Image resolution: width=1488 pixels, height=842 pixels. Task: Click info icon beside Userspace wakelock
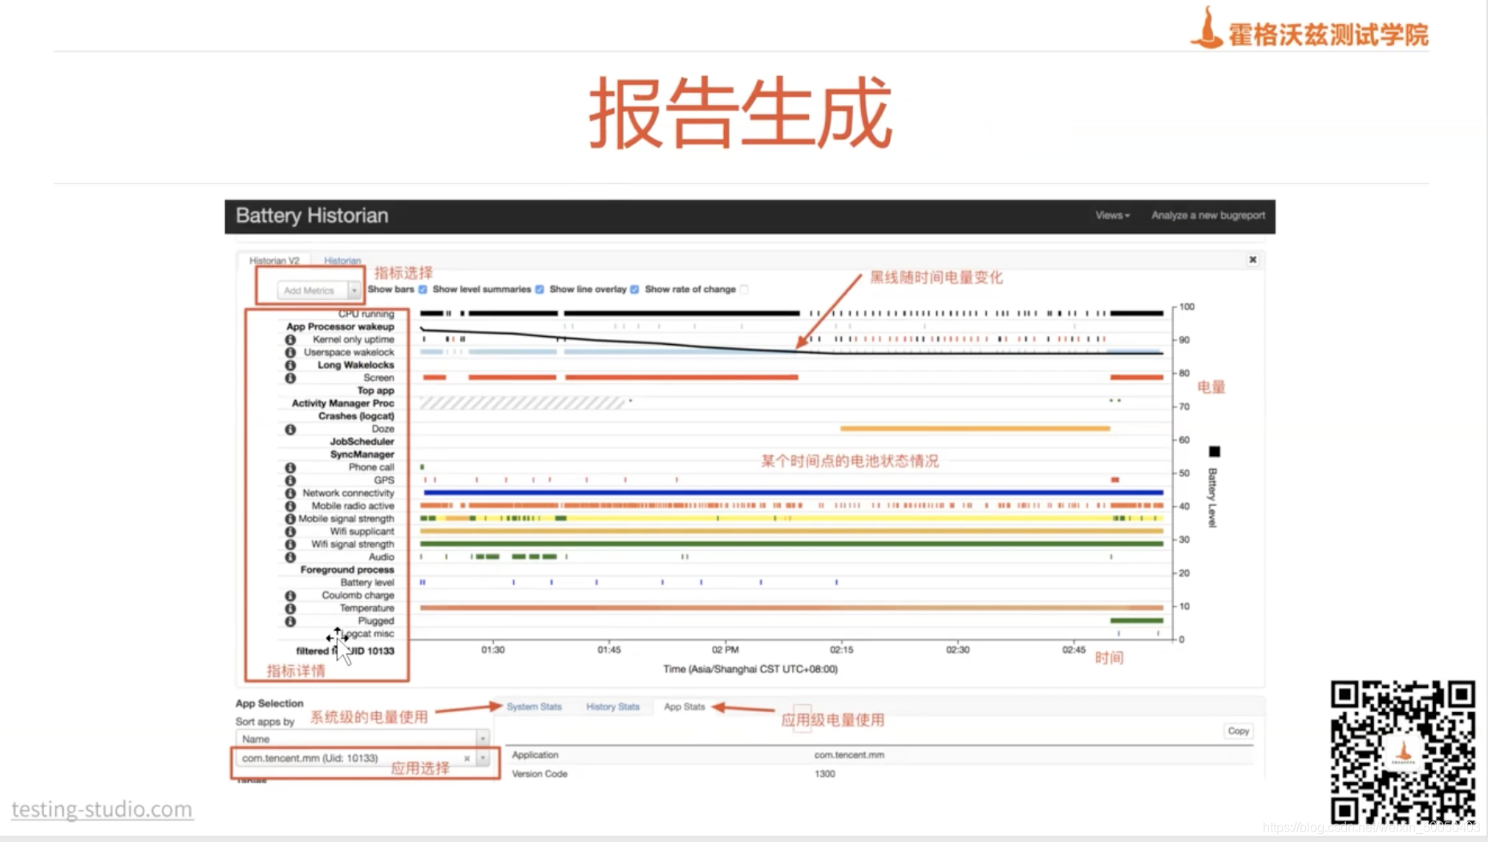[x=290, y=353]
